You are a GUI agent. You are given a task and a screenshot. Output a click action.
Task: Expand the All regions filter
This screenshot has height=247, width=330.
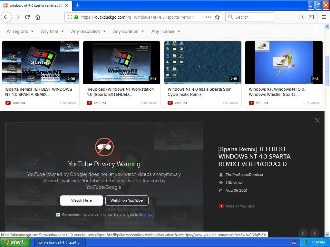[20, 31]
